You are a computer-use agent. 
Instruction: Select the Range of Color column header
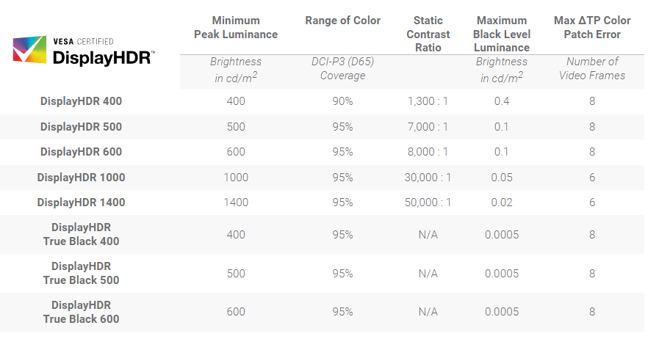342,21
